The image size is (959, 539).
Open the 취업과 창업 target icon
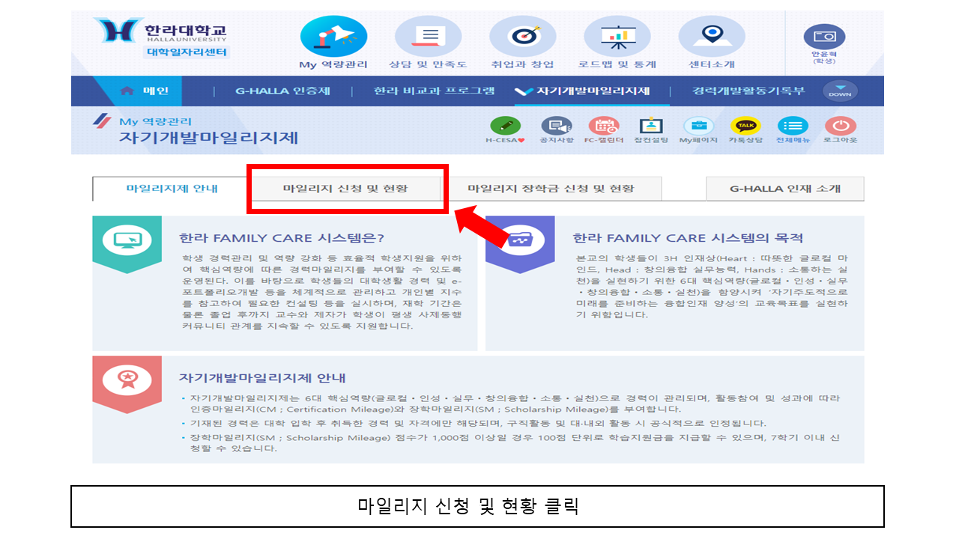click(x=522, y=37)
